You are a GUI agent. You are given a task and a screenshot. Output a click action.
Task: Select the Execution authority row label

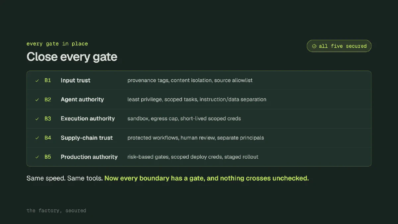click(88, 118)
